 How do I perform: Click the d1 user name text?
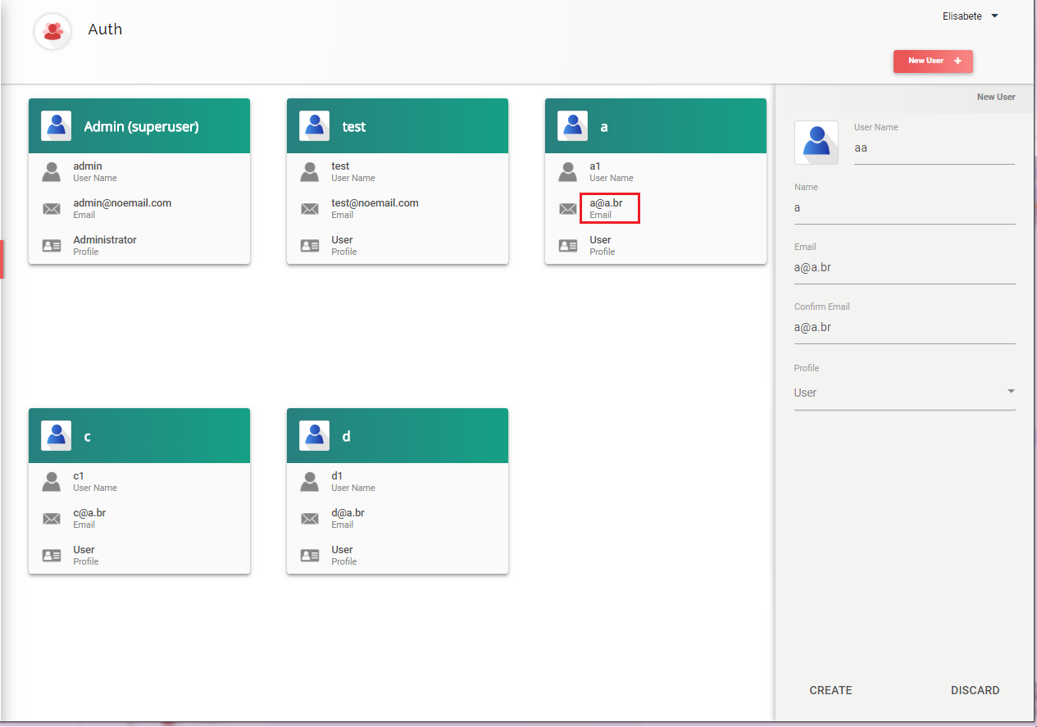337,475
